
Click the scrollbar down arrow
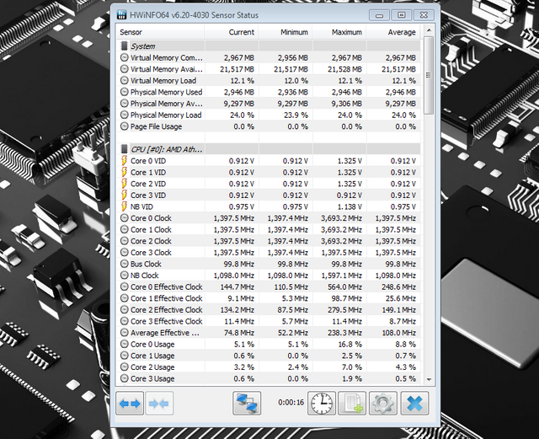[x=429, y=379]
